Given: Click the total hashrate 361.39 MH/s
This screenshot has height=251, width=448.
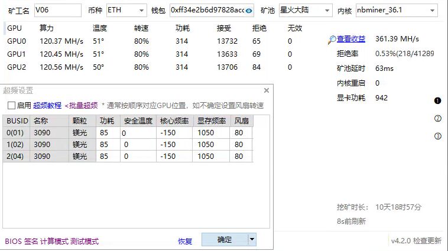Looking at the screenshot, I should pyautogui.click(x=397, y=39).
